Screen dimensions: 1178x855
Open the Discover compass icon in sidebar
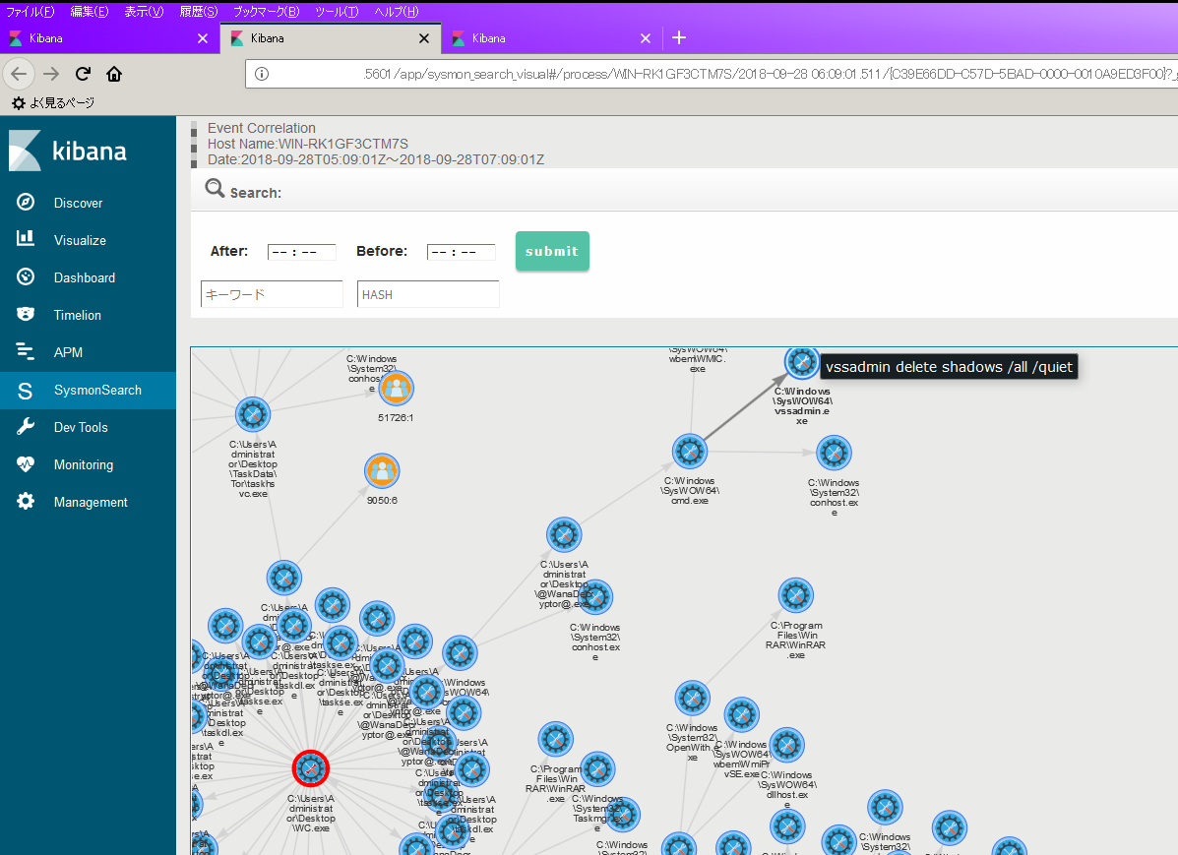pyautogui.click(x=26, y=203)
